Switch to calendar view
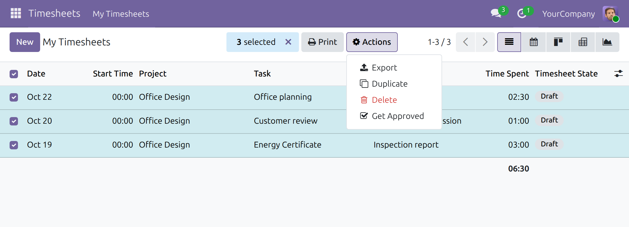 (534, 42)
